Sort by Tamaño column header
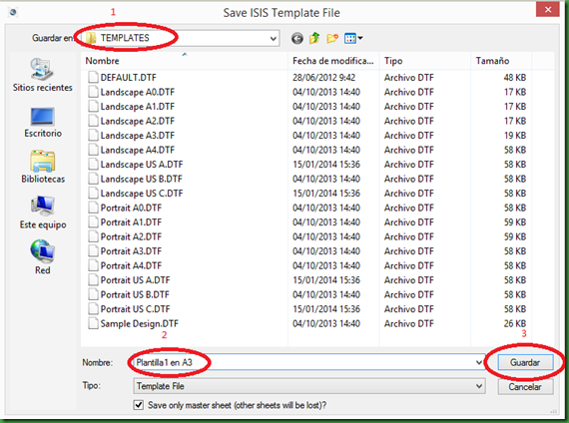The height and width of the screenshot is (423, 569). [x=501, y=61]
